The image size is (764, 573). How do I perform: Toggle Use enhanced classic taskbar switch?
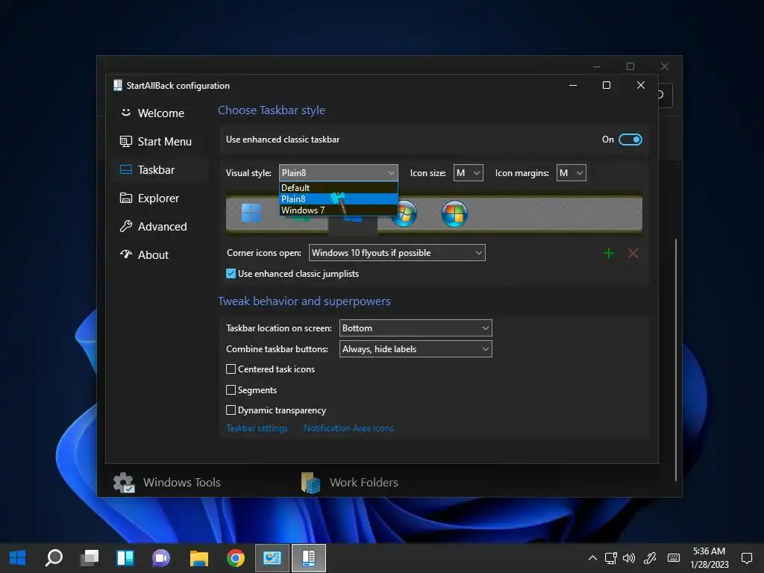[630, 140]
